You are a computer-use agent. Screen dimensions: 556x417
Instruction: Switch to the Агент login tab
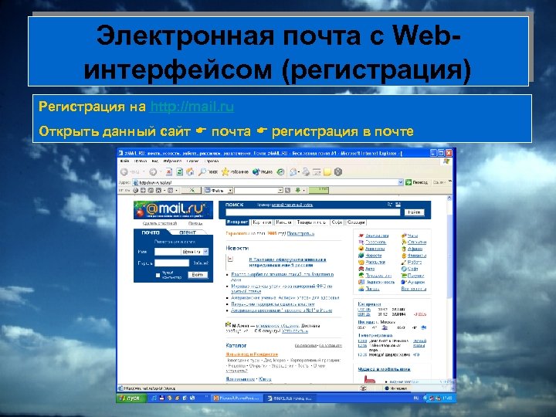[188, 232]
